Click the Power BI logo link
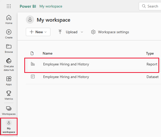The height and width of the screenshot is (137, 161). 28,6
